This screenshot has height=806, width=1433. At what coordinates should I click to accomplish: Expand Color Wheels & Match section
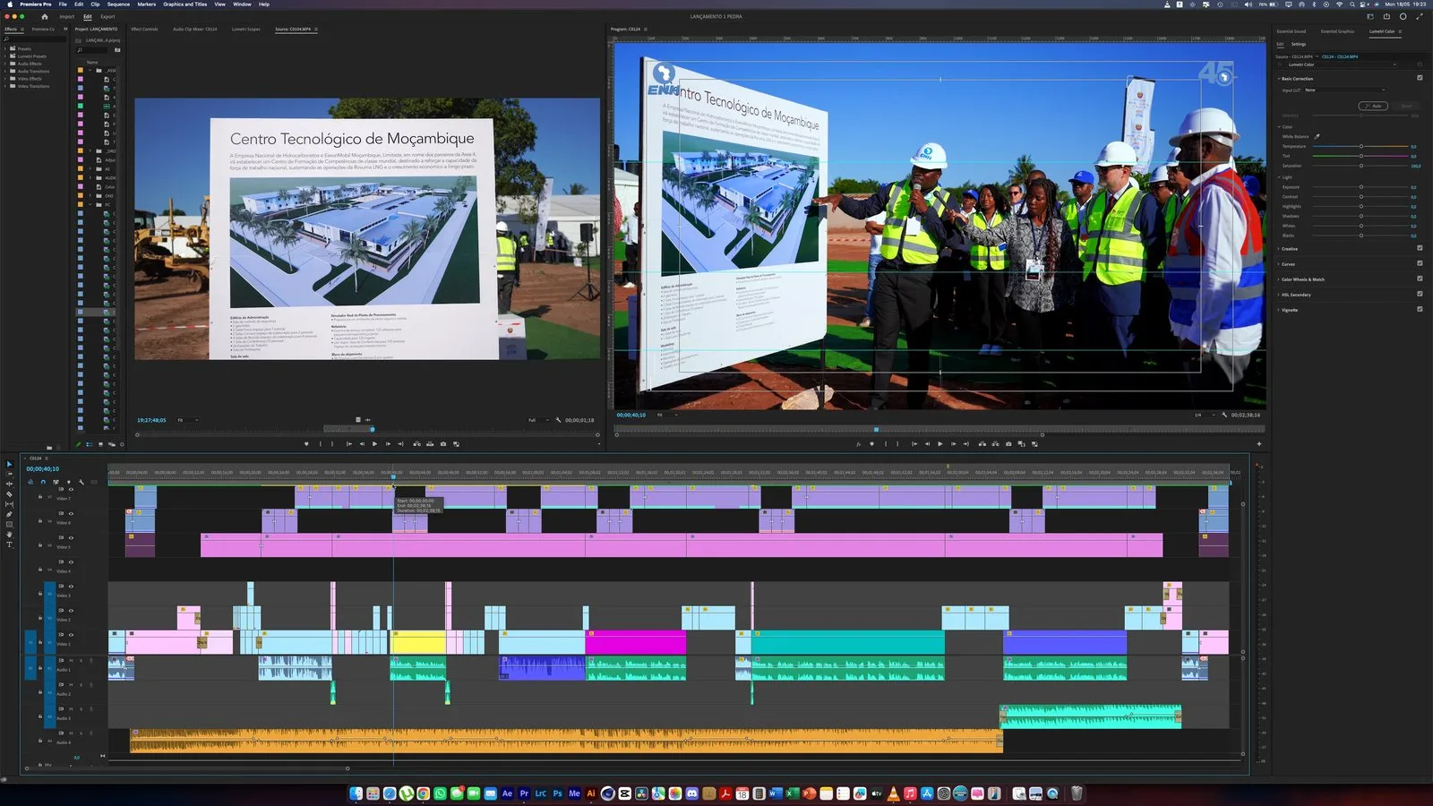click(x=1279, y=279)
